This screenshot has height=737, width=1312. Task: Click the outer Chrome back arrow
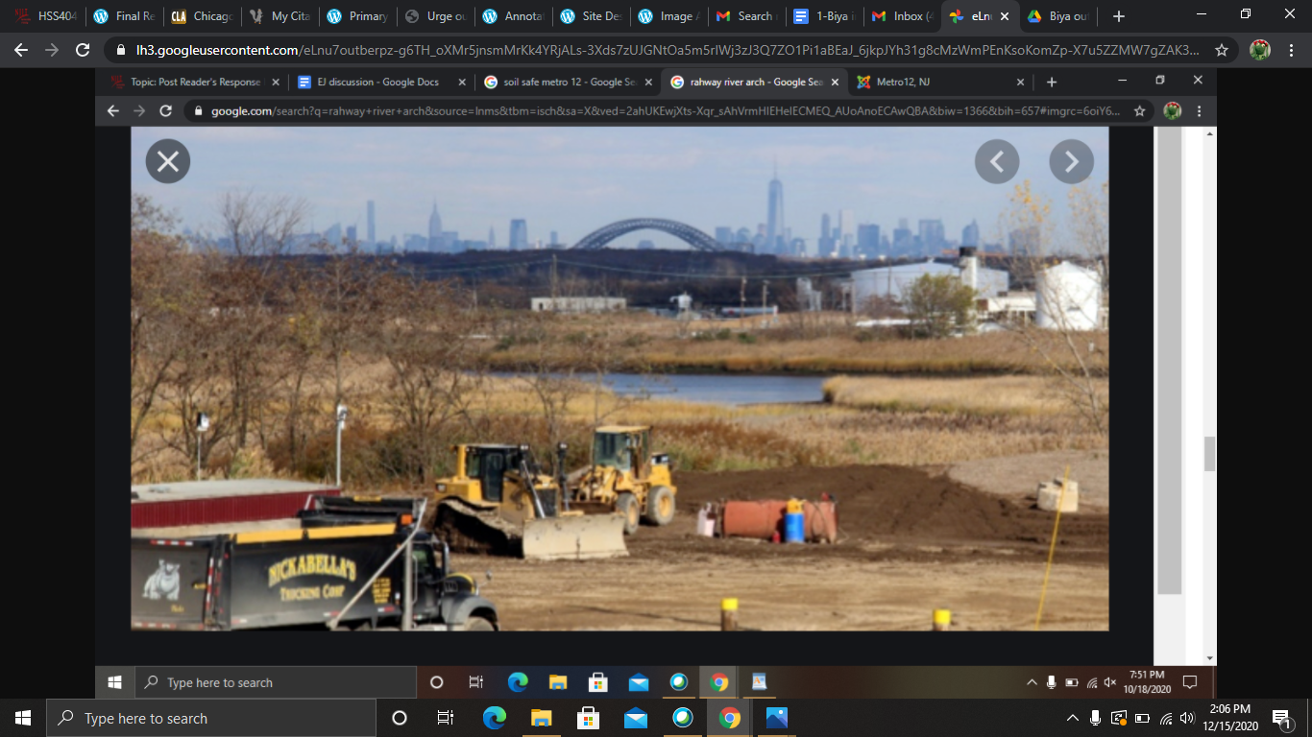pos(21,50)
